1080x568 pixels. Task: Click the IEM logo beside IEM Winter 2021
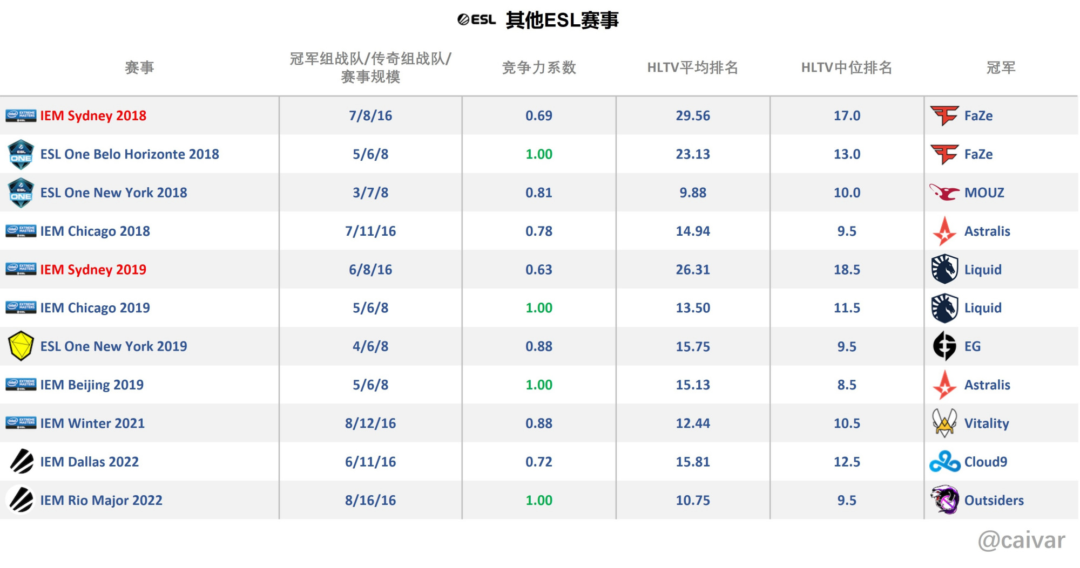21,423
